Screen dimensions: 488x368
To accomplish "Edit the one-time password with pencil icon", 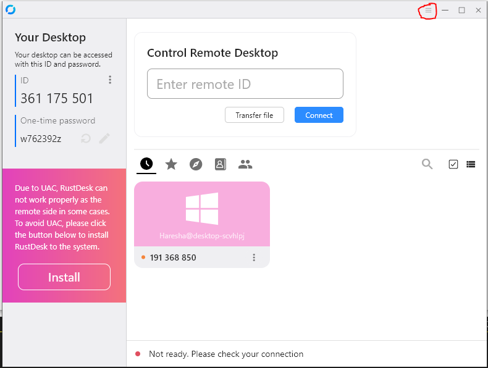I will 104,138.
